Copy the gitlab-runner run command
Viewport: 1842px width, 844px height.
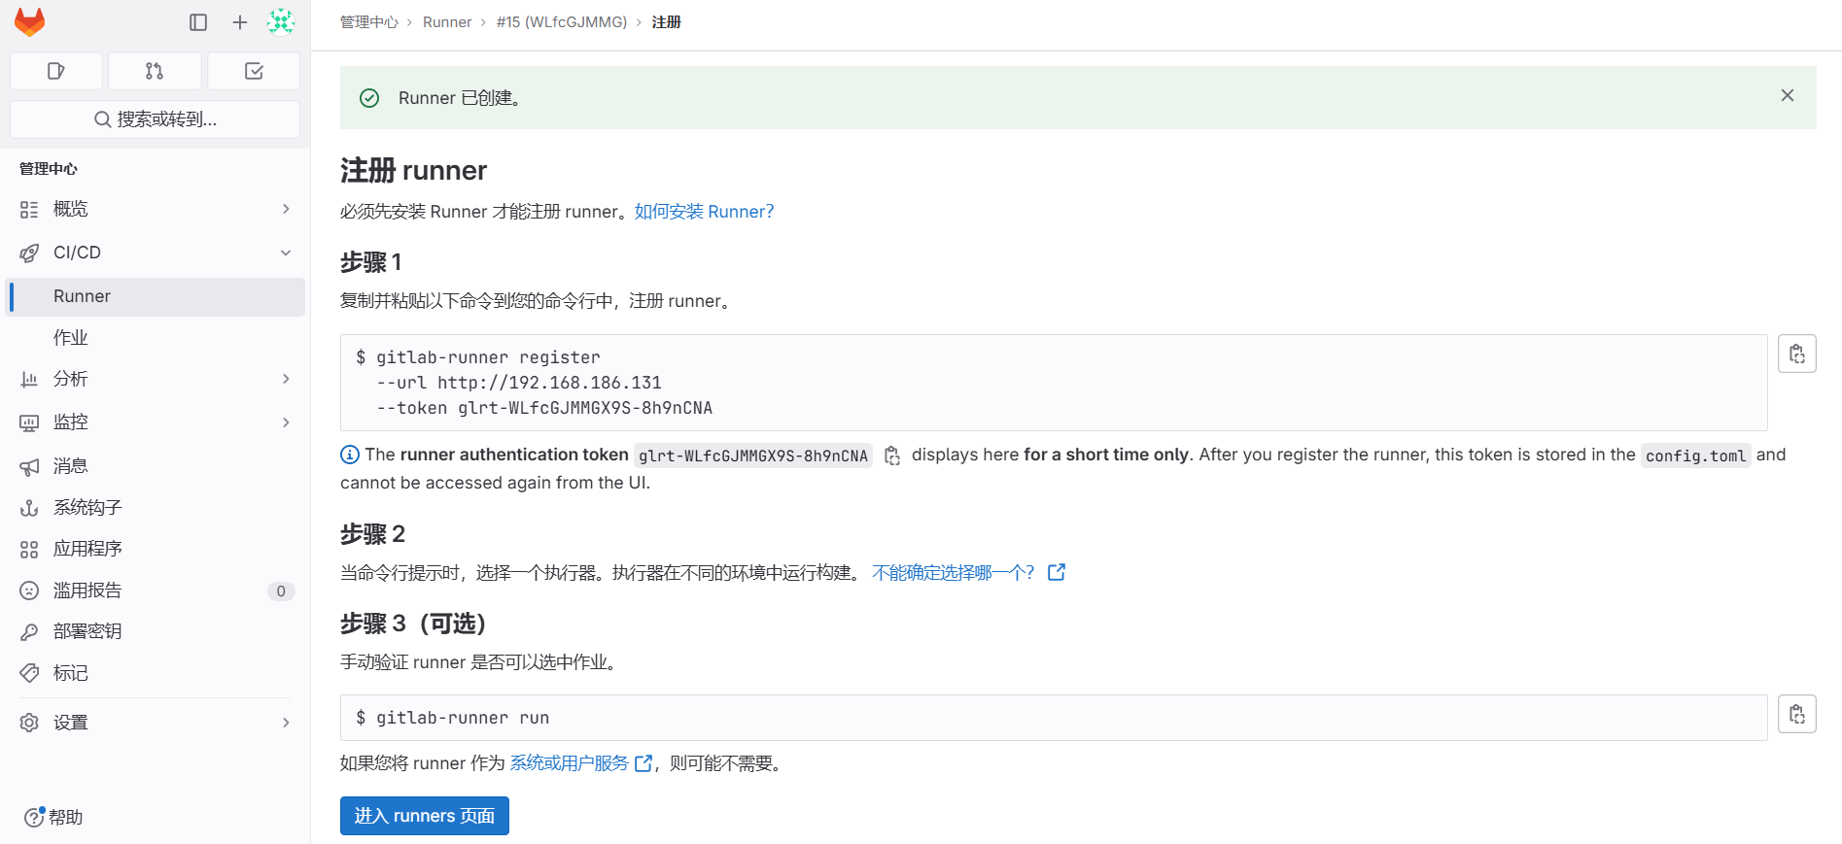(x=1797, y=714)
